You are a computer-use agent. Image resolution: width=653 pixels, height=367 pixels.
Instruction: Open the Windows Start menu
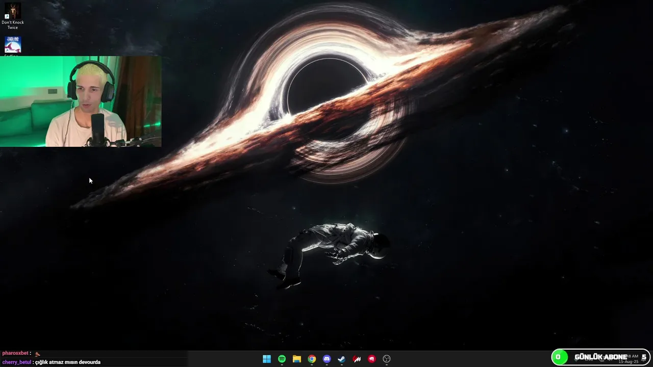[x=267, y=359]
